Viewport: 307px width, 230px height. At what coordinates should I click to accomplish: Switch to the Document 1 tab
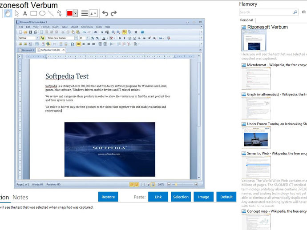[26, 50]
